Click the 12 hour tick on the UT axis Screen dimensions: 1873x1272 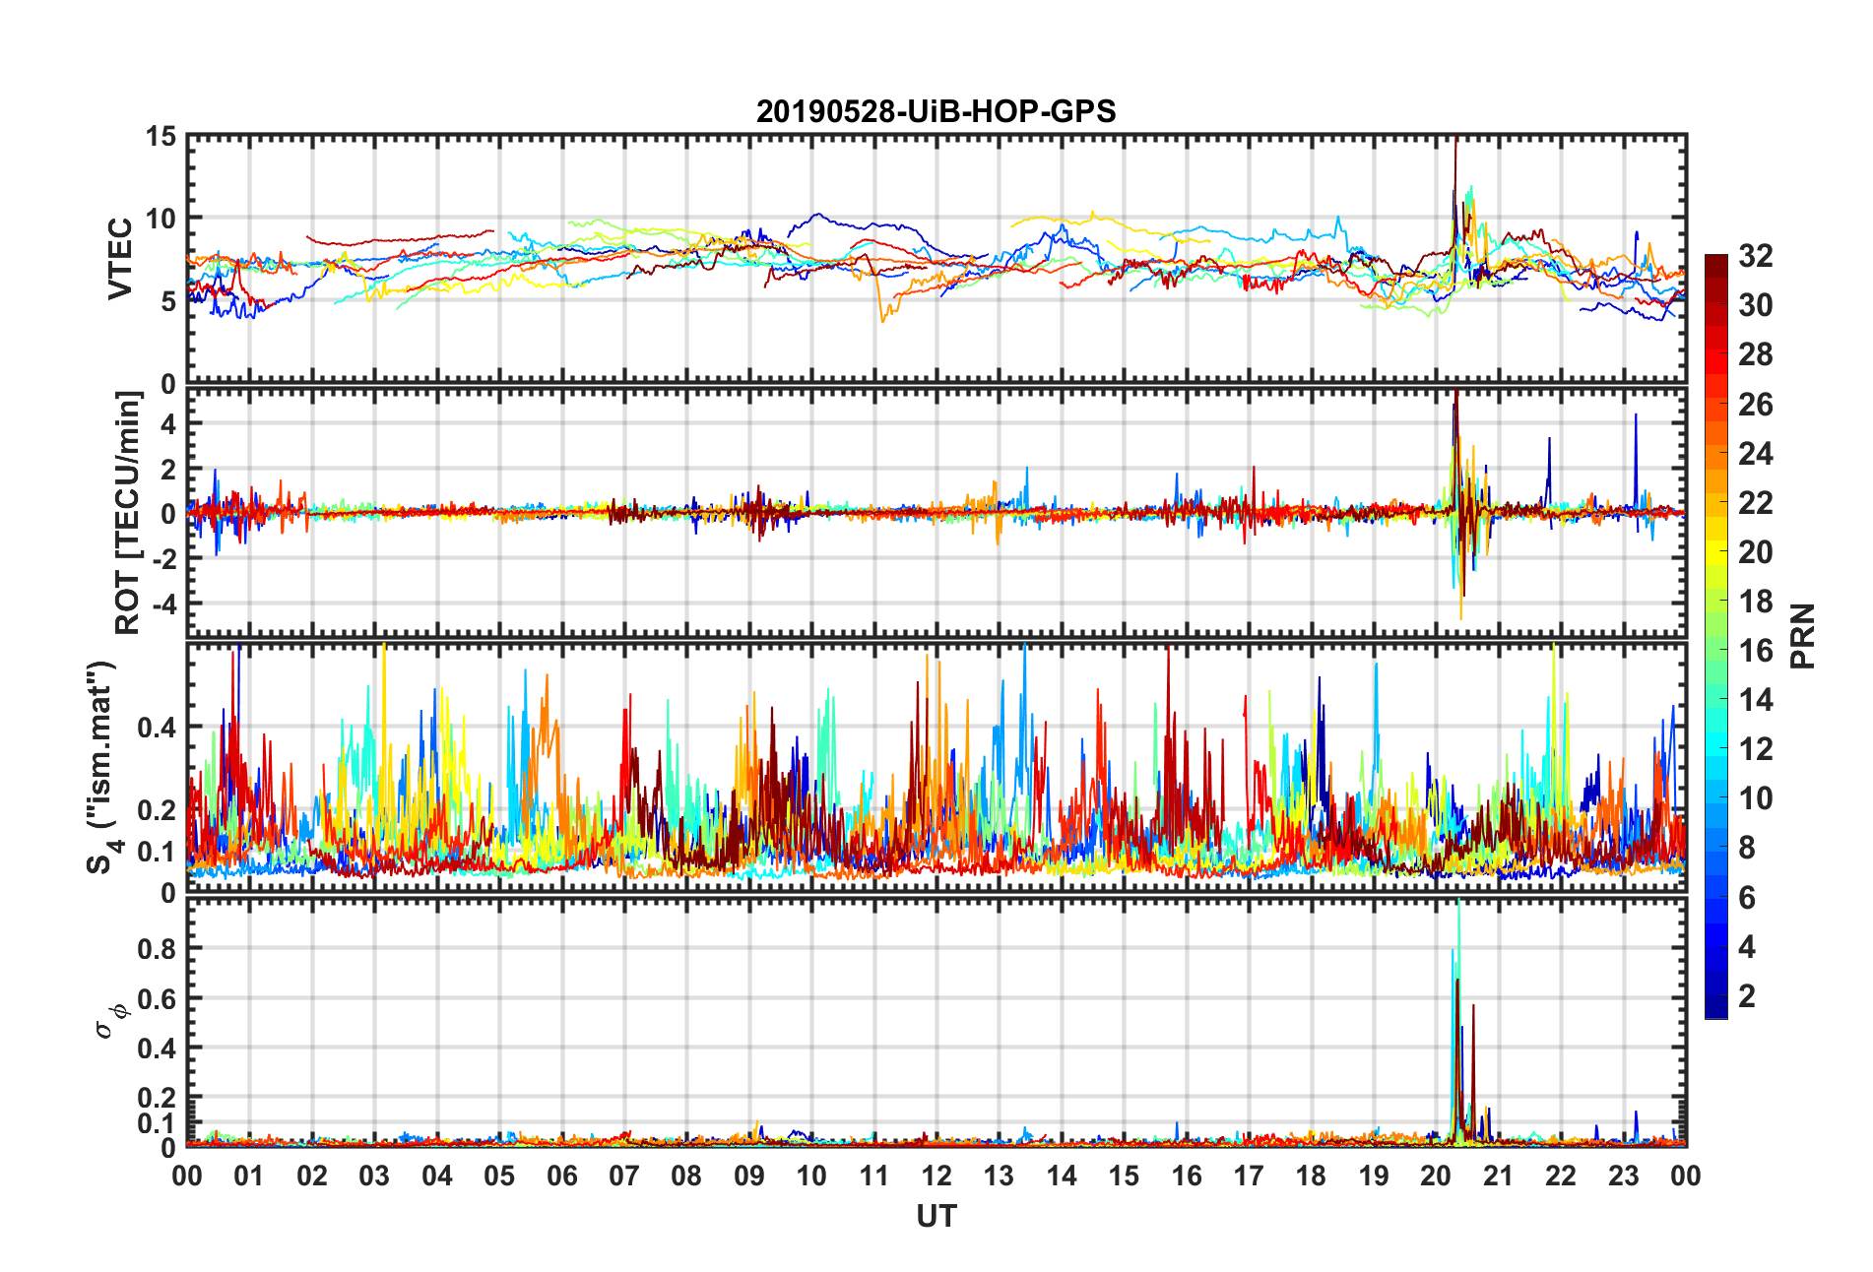point(936,1176)
